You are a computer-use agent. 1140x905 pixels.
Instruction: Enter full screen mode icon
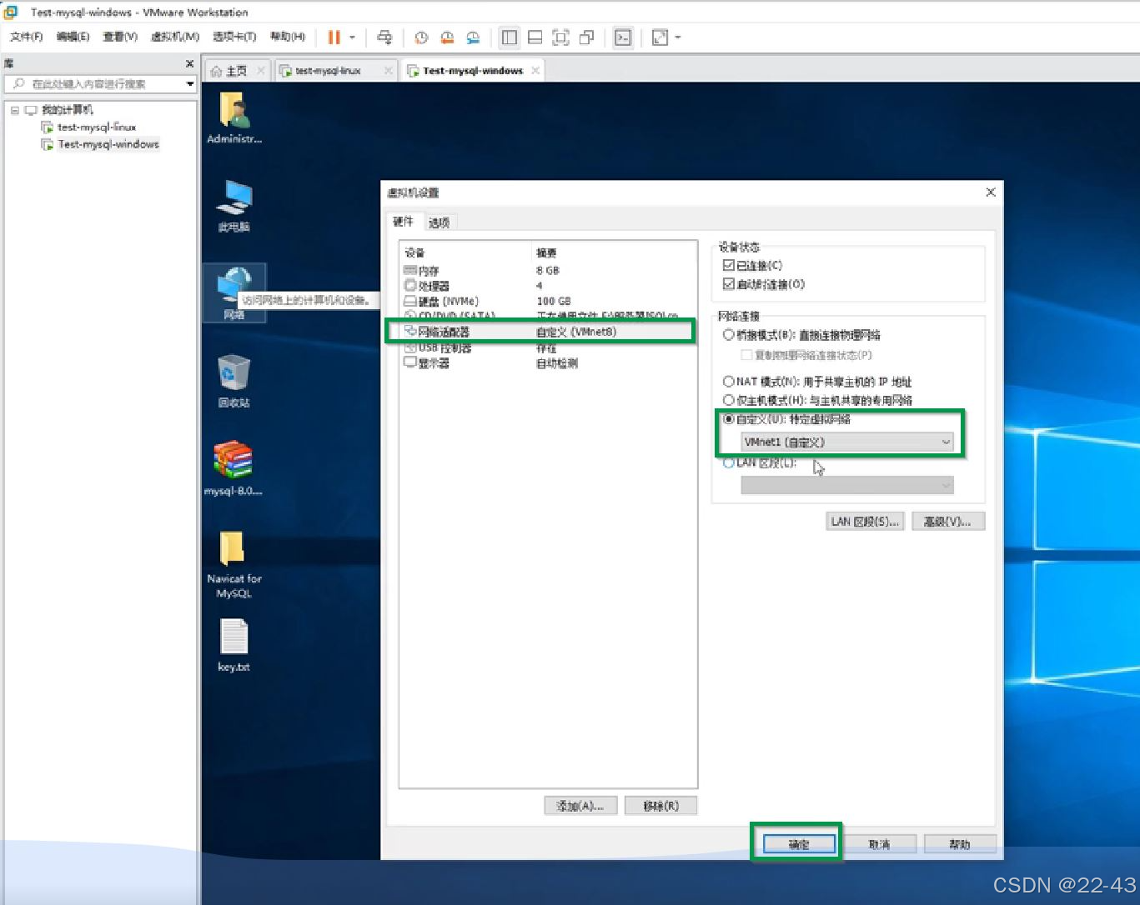[561, 37]
